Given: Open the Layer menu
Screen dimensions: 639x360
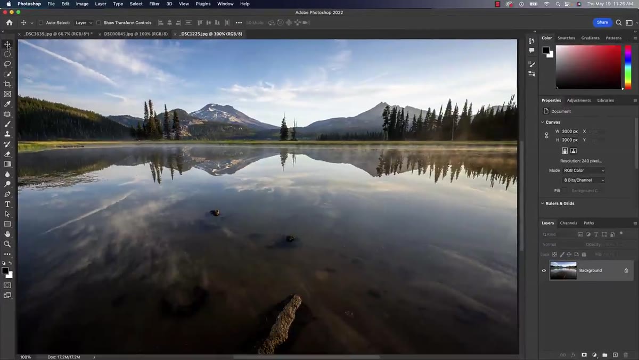Looking at the screenshot, I should click(x=101, y=4).
